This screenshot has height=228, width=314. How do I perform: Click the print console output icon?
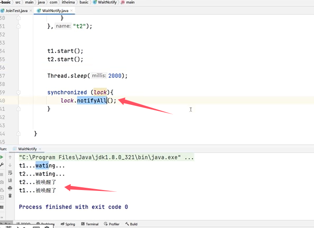click(10, 188)
